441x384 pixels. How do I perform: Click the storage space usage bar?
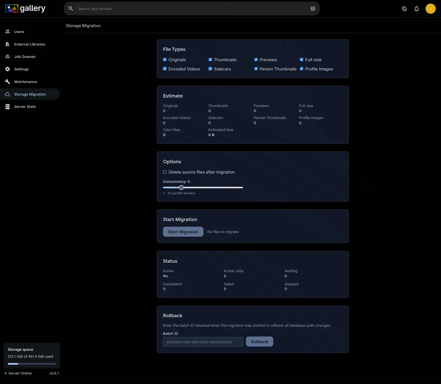[x=32, y=364]
